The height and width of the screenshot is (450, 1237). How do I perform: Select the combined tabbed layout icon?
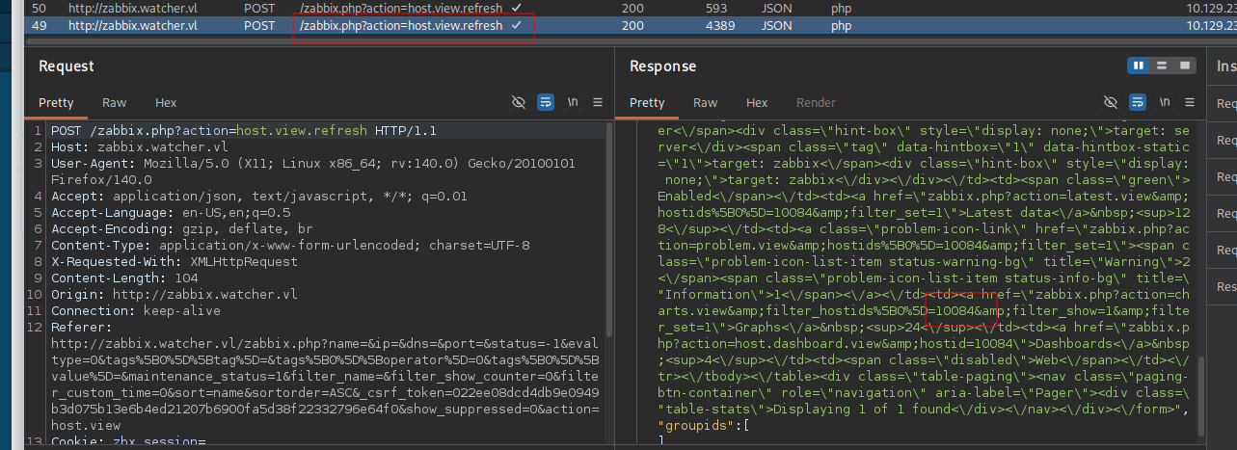[1185, 66]
